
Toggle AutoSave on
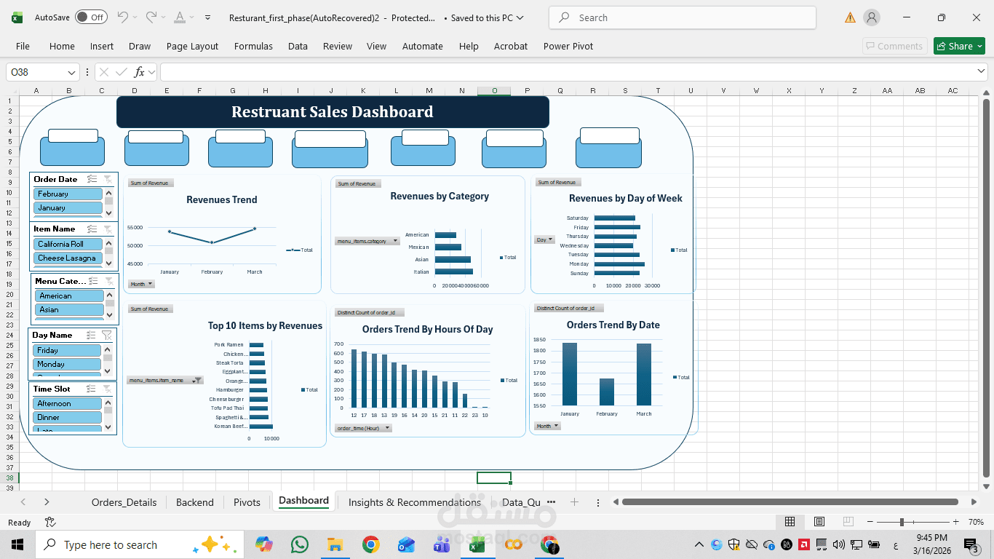tap(91, 17)
